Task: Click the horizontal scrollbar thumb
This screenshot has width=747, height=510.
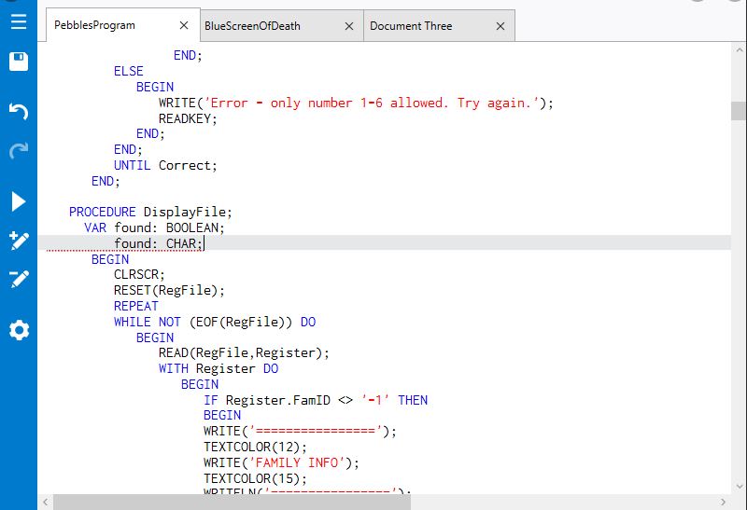Action: pyautogui.click(x=232, y=502)
